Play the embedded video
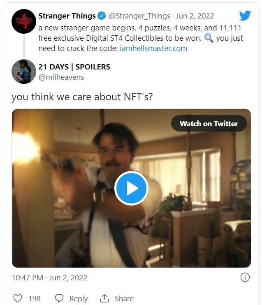 [131, 188]
